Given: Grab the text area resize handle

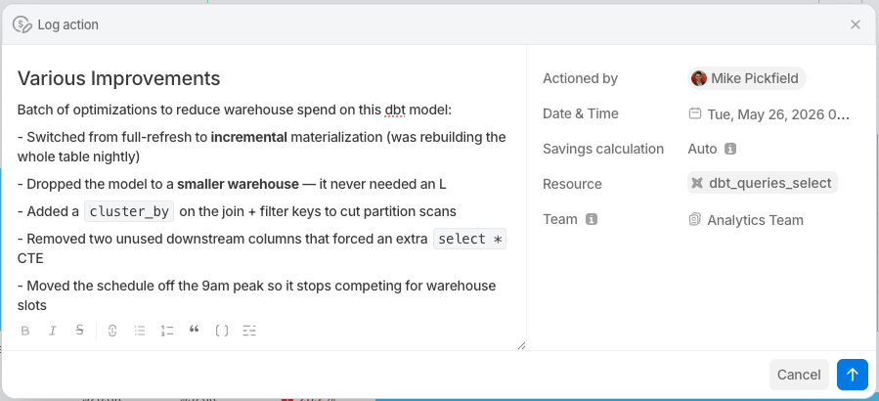Looking at the screenshot, I should click(521, 345).
